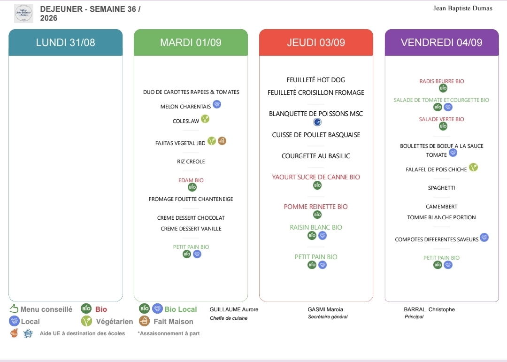Click the Végétarien legend leaf icon
Viewport: 507px width, 362px height.
point(86,321)
